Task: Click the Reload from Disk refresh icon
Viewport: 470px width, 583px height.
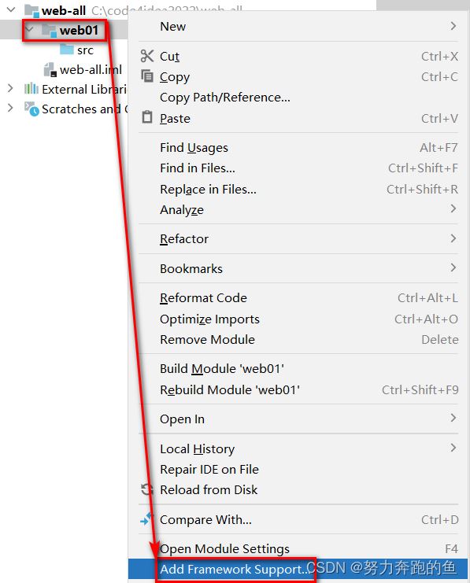Action: click(147, 489)
